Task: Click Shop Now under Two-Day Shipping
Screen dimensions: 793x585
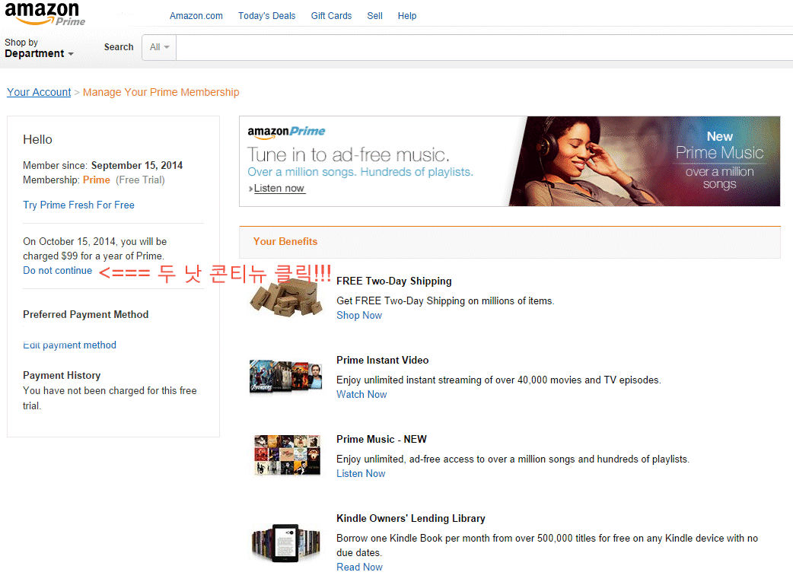Action: click(x=359, y=316)
